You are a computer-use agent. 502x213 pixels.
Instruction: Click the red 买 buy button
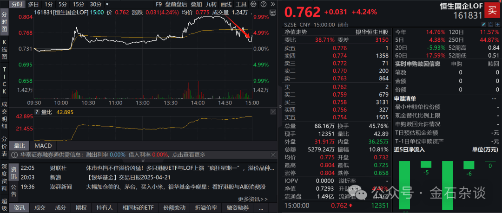pyautogui.click(x=492, y=10)
